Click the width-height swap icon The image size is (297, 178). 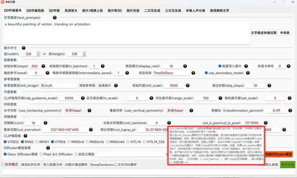tap(45, 54)
